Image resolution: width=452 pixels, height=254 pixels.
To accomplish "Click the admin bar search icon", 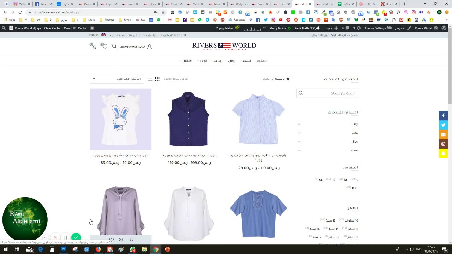I will click(x=4, y=28).
